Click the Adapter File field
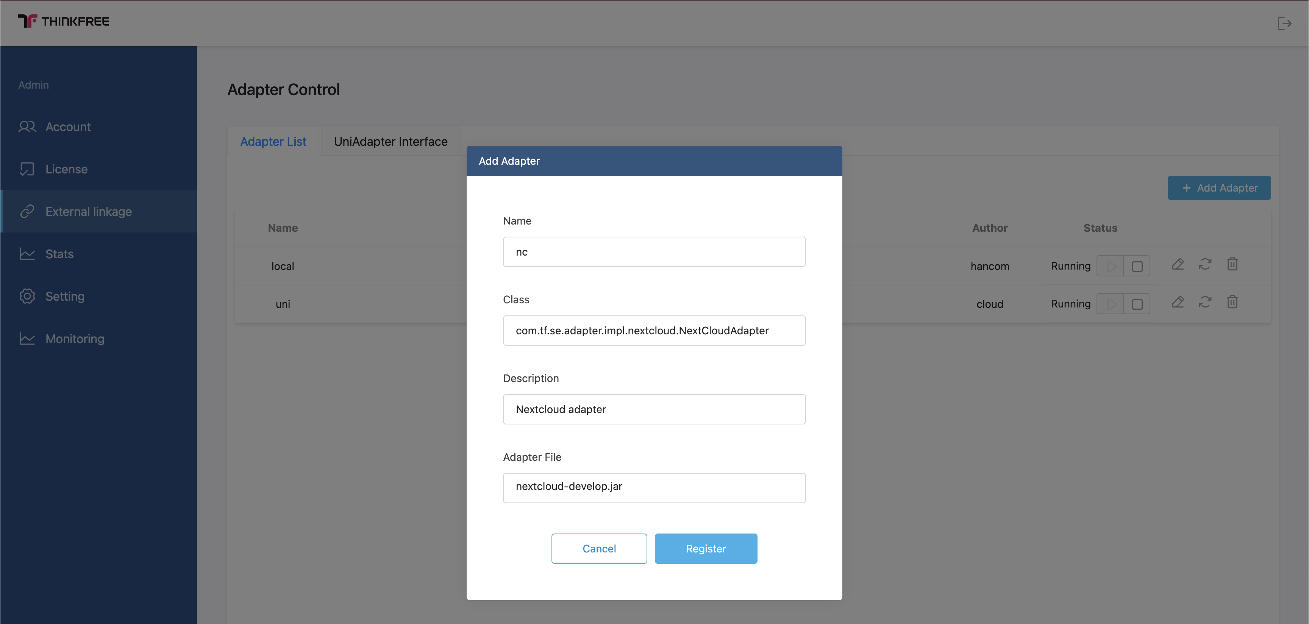This screenshot has height=624, width=1309. click(x=654, y=488)
